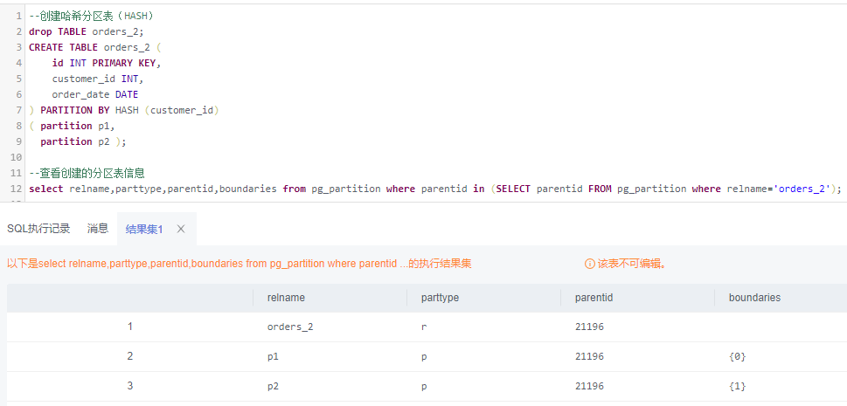Image resolution: width=847 pixels, height=406 pixels.
Task: Click the {0} boundaries cell
Action: tap(737, 356)
